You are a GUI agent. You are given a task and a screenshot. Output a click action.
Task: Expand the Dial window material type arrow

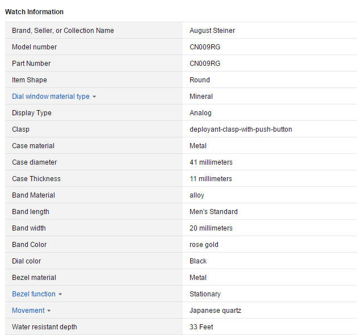pos(94,97)
